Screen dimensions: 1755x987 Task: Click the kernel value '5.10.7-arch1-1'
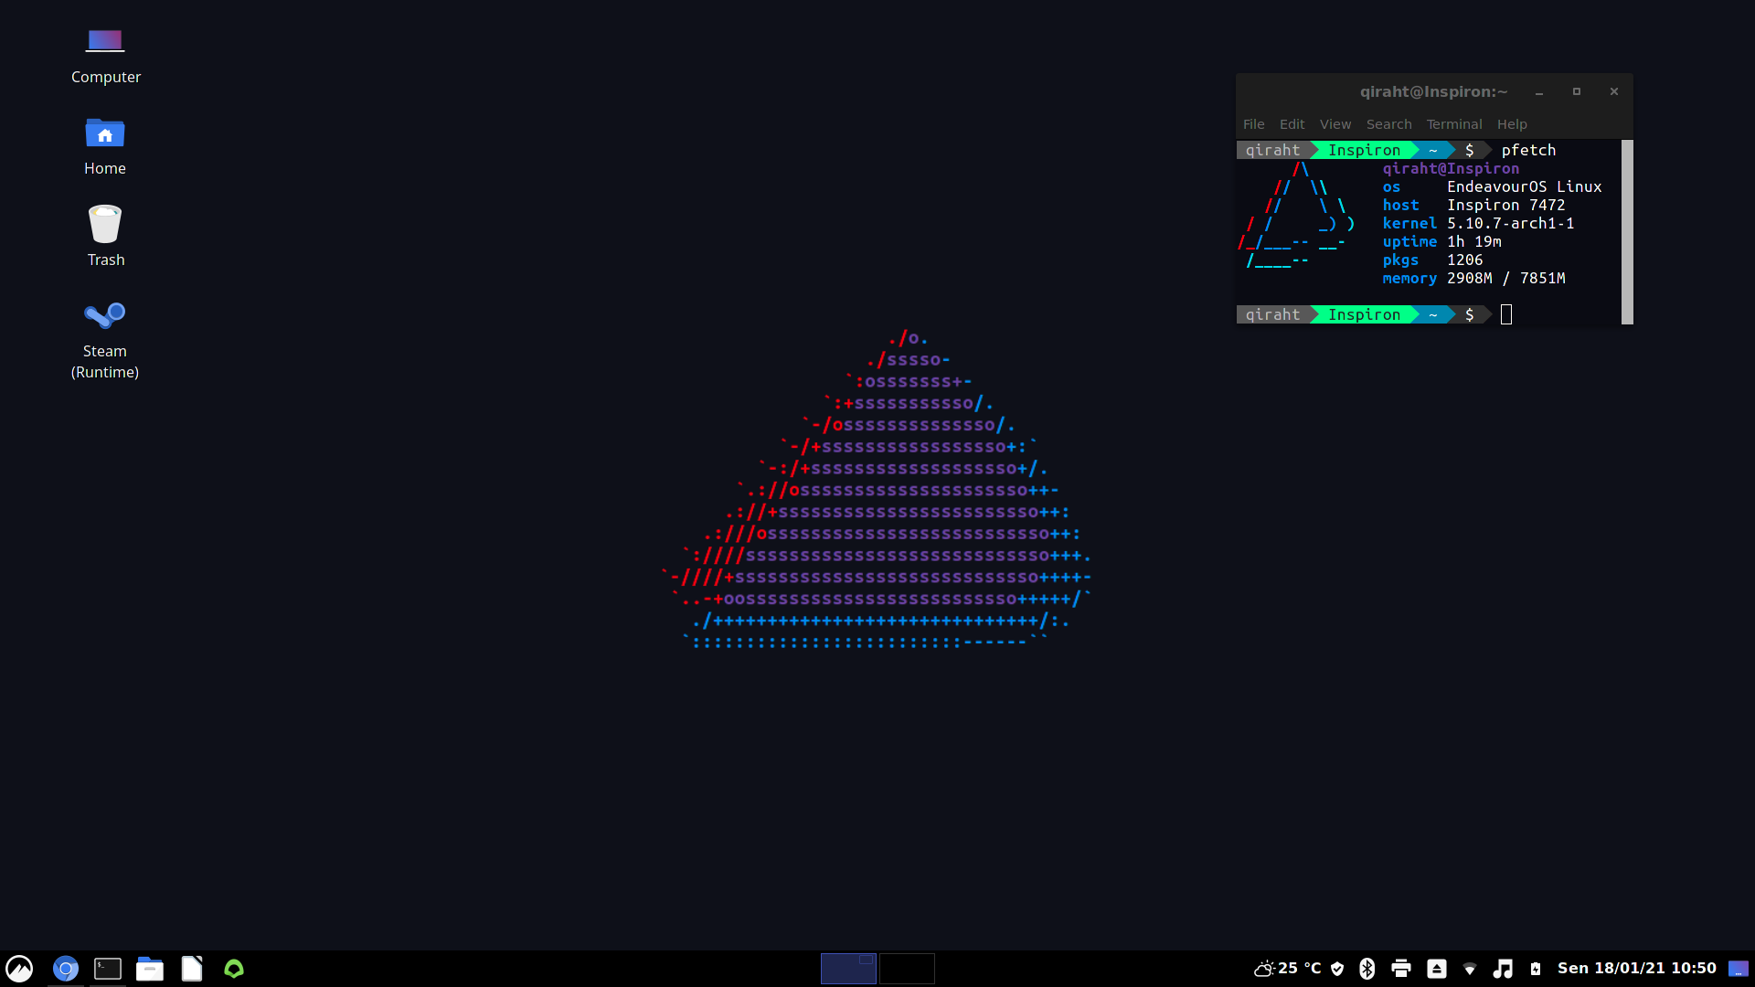(1511, 223)
